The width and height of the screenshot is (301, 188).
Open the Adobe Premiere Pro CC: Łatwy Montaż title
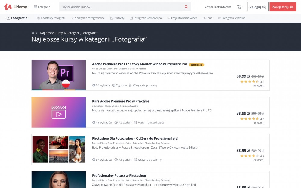[x=140, y=64]
